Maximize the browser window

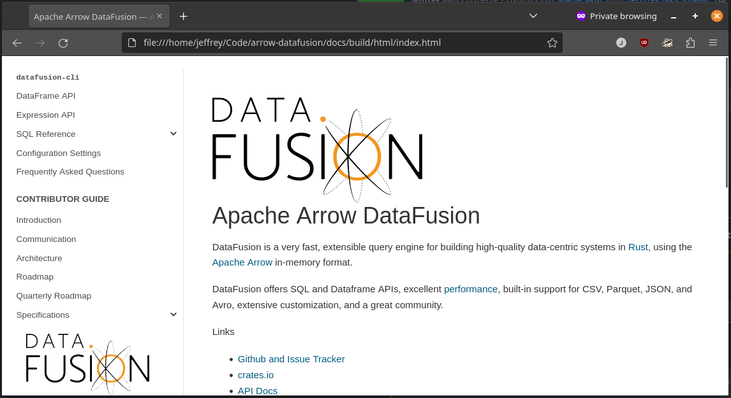pos(695,17)
